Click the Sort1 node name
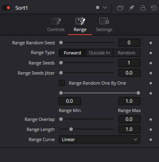The image size is (159, 162). (21, 8)
